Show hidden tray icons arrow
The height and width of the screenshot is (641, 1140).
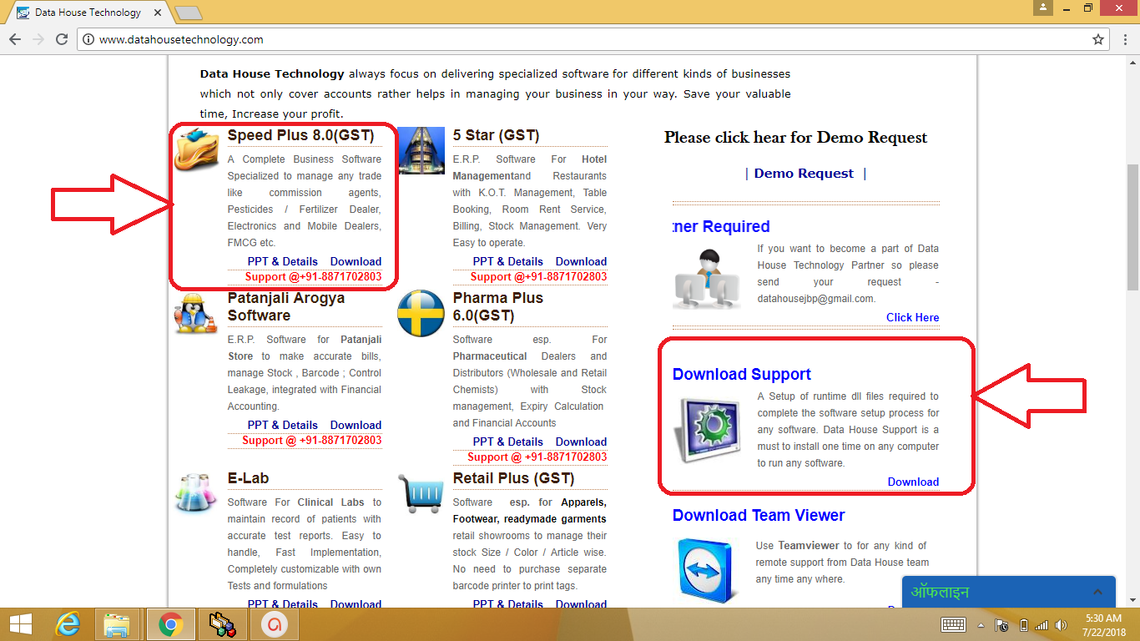[981, 625]
